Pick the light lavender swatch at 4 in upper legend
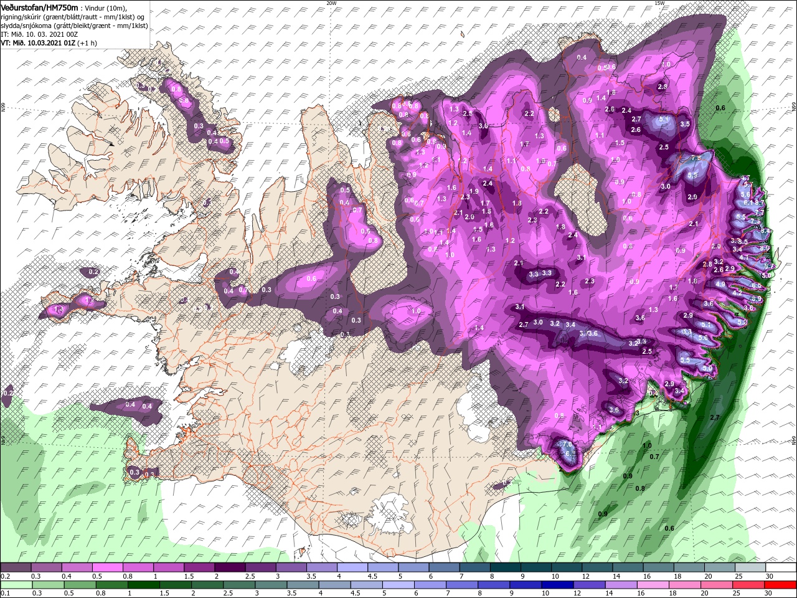 (352, 567)
